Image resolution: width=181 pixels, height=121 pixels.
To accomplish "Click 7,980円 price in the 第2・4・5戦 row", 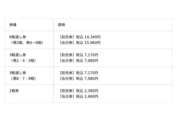I will [x=91, y=60].
